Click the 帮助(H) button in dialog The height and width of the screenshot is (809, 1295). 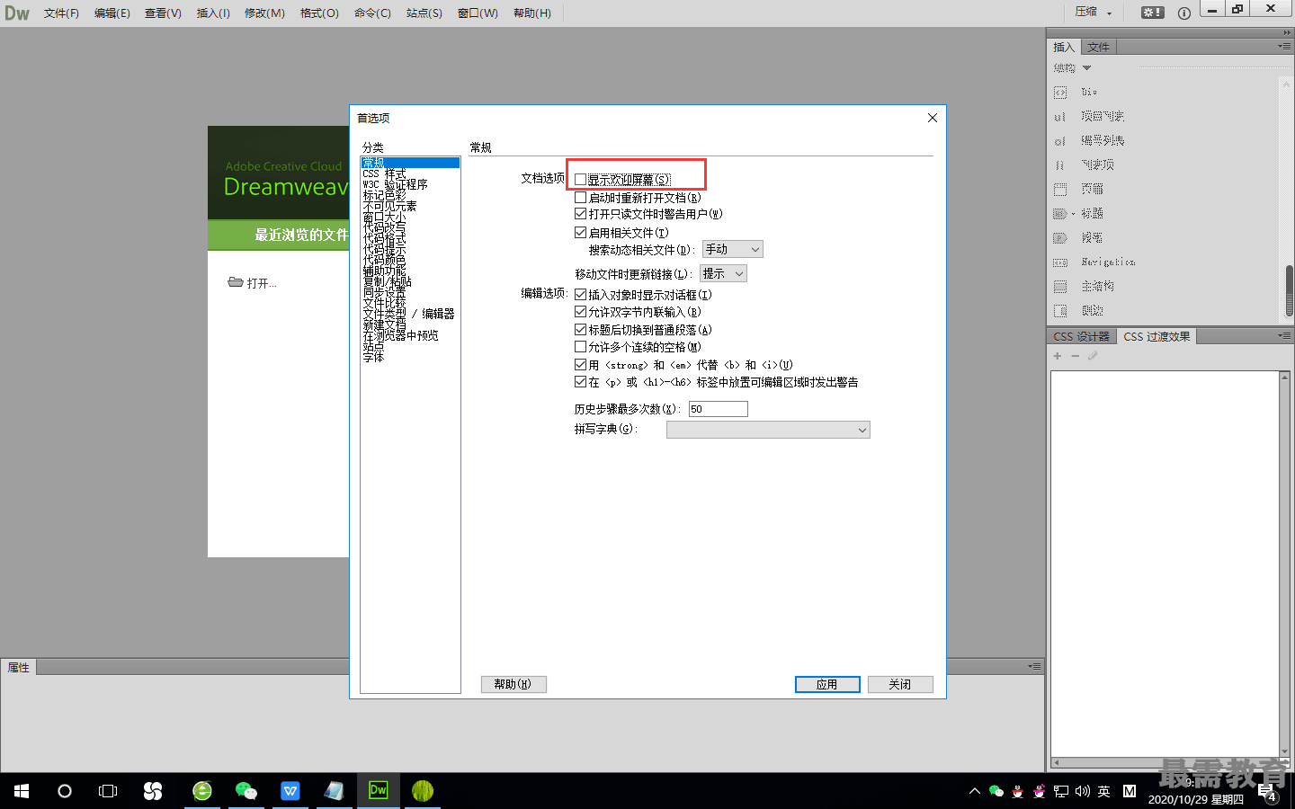pyautogui.click(x=514, y=684)
